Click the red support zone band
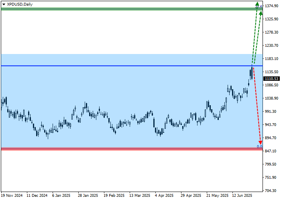 (120, 149)
